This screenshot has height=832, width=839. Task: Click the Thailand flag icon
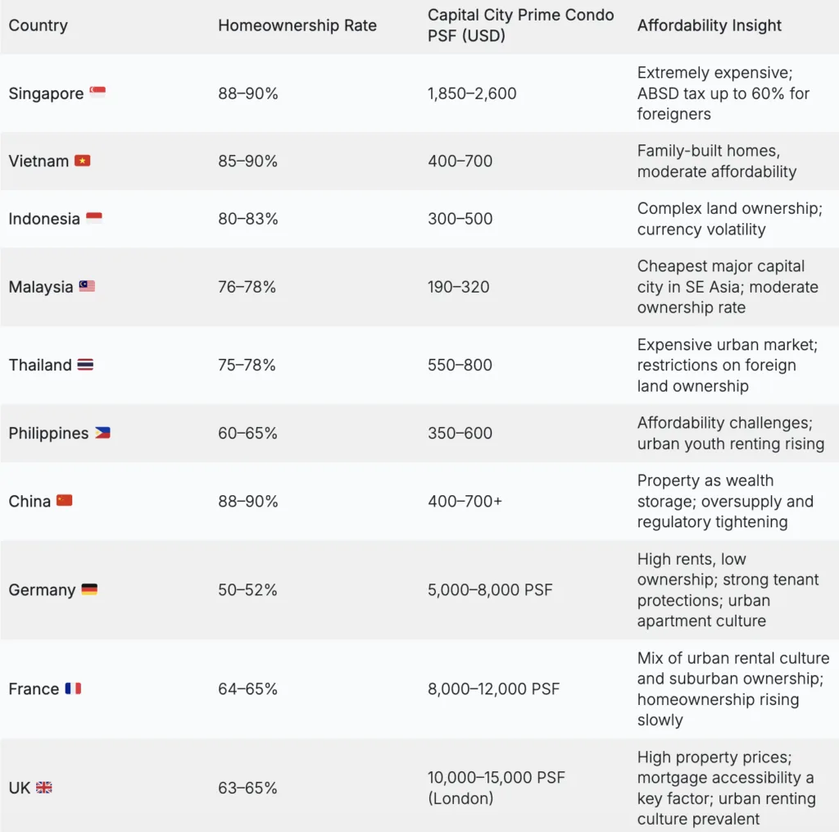click(85, 365)
